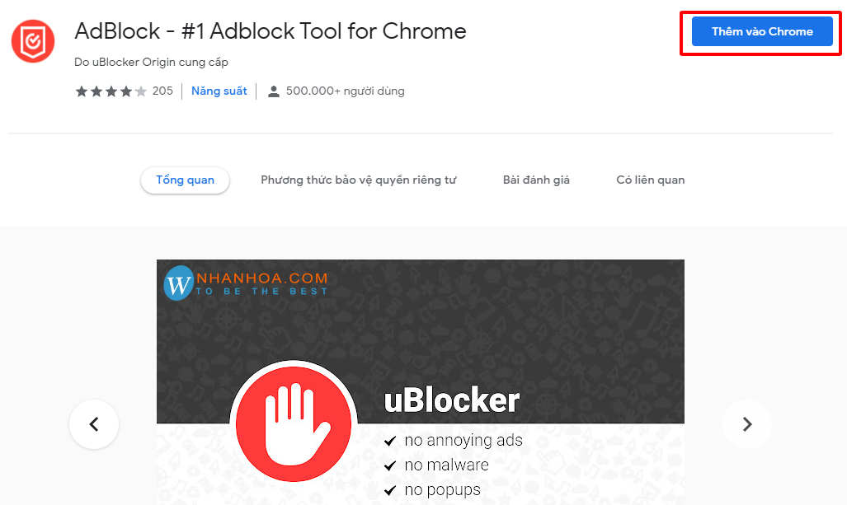Viewport: 847px width, 505px height.
Task: Stay on the 'Tổng quan' tab
Action: (185, 180)
